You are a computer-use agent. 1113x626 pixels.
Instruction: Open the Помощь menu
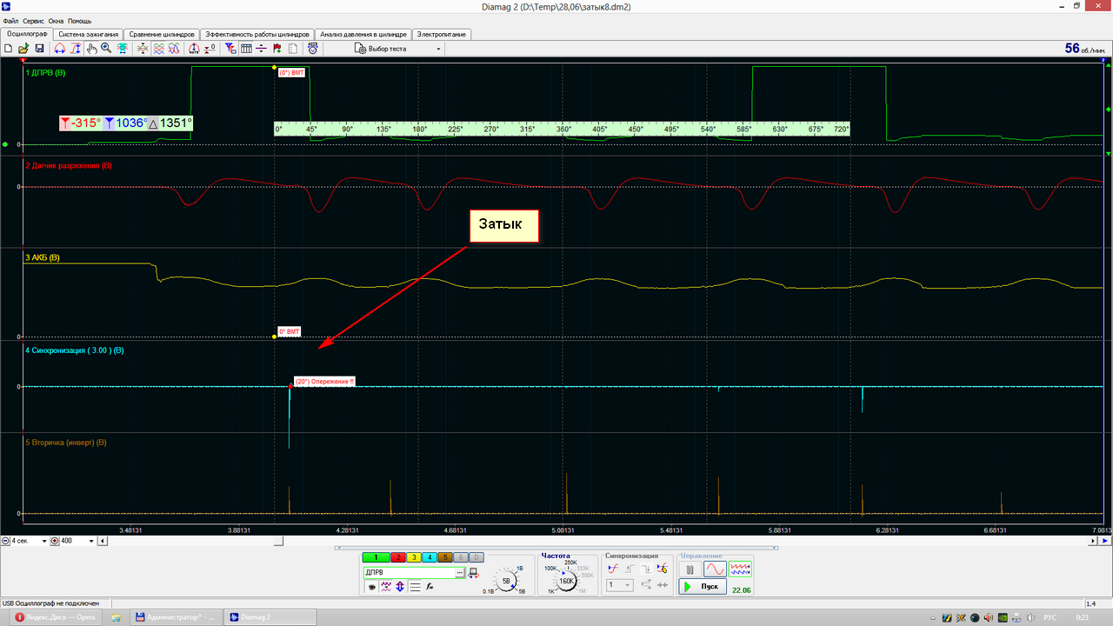[79, 20]
